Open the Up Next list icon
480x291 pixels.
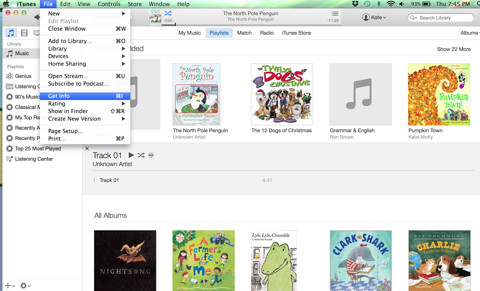[x=335, y=13]
